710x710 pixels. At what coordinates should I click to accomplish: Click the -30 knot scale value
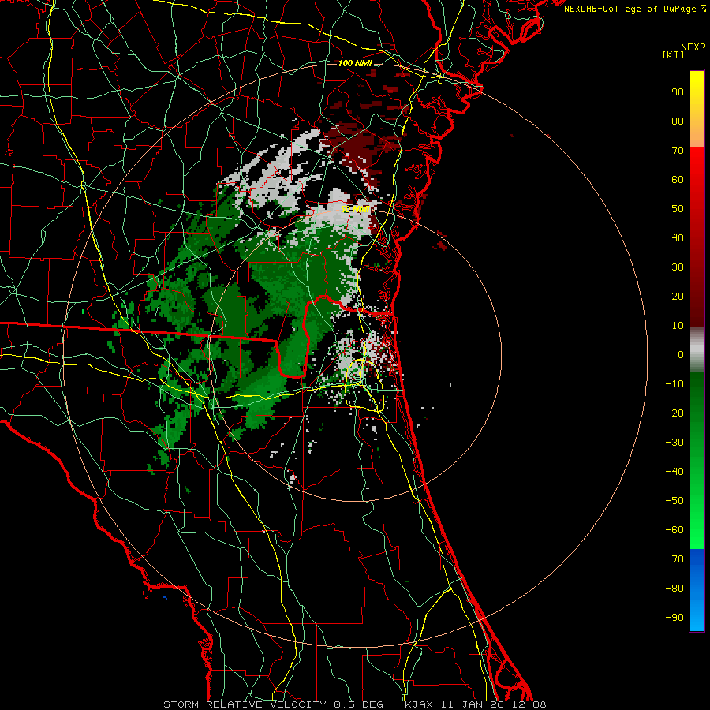674,443
